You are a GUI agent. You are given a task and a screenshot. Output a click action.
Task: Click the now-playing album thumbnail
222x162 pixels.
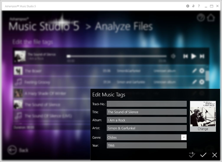[x=20, y=56]
